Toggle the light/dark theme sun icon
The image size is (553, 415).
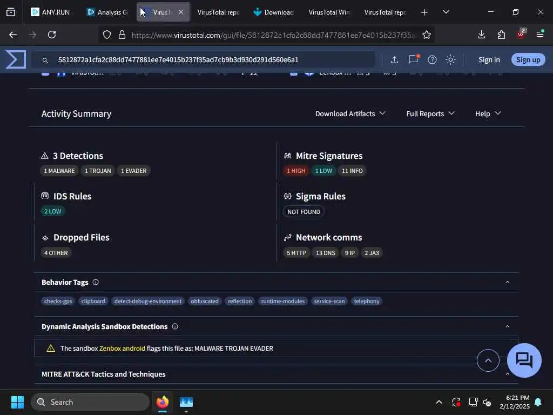click(x=450, y=59)
